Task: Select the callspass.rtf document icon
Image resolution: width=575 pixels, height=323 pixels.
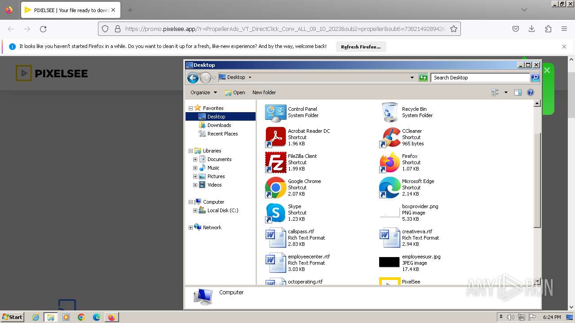Action: [x=275, y=237]
